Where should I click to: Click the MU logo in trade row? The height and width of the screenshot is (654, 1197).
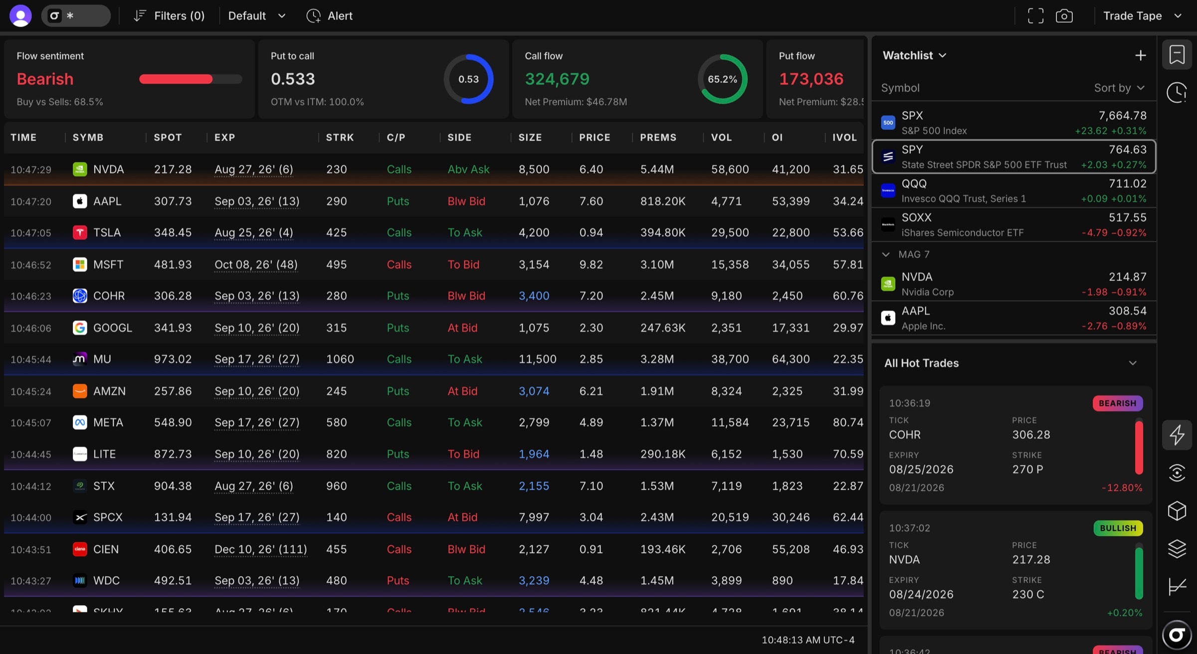point(80,359)
